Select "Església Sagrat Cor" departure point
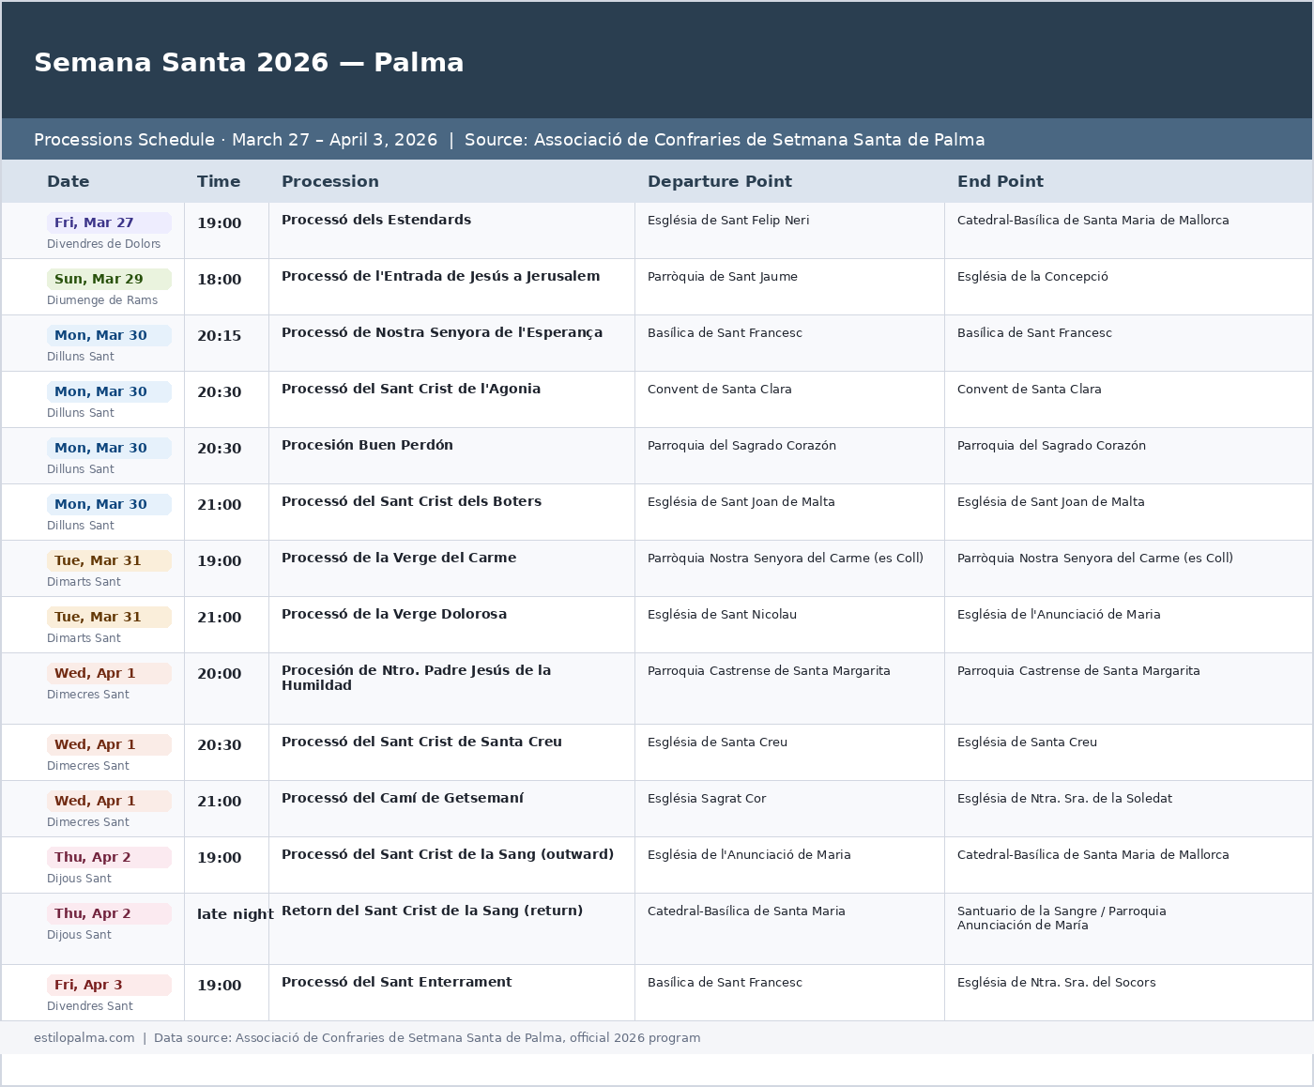This screenshot has height=1087, width=1314. tap(707, 799)
